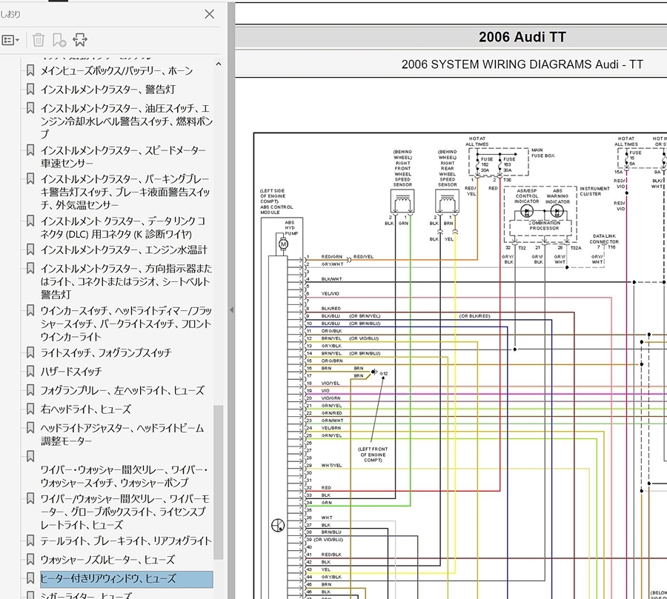
Task: Open the bookmarks options dropdown menu
Action: click(10, 41)
